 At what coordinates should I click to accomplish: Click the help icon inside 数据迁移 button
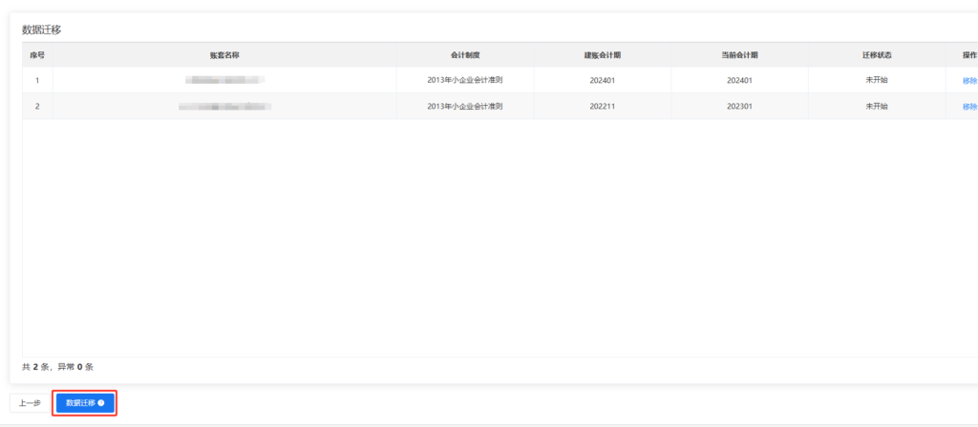coord(101,403)
